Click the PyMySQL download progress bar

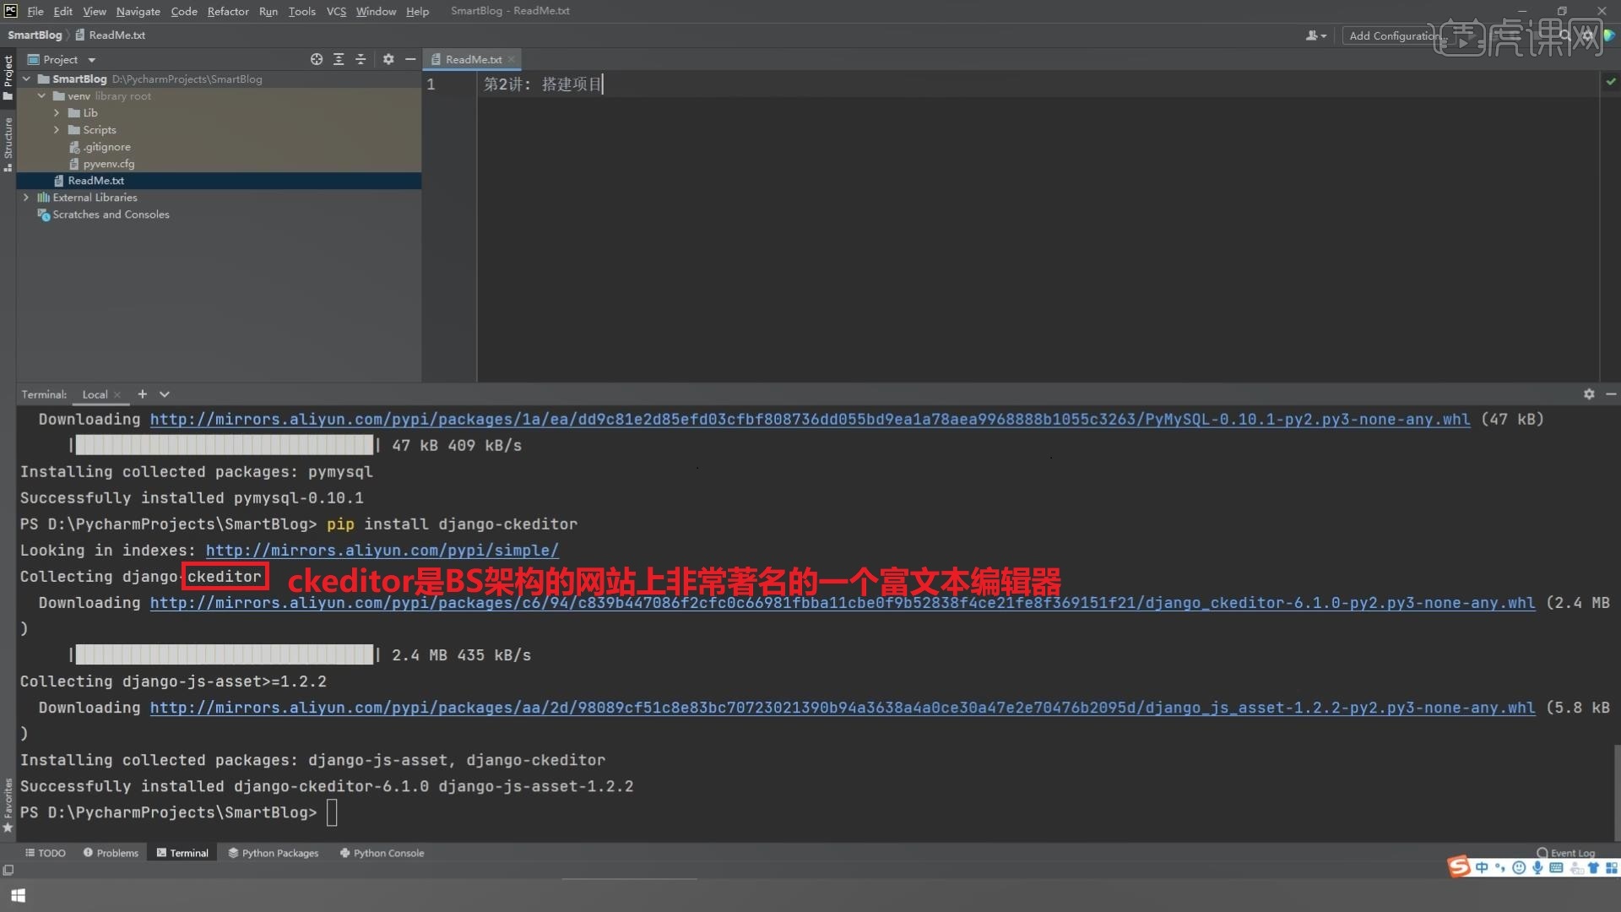click(x=224, y=445)
